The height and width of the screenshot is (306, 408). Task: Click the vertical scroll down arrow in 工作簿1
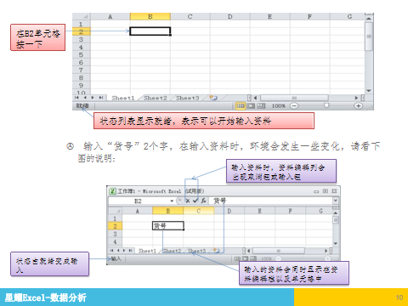pyautogui.click(x=336, y=243)
